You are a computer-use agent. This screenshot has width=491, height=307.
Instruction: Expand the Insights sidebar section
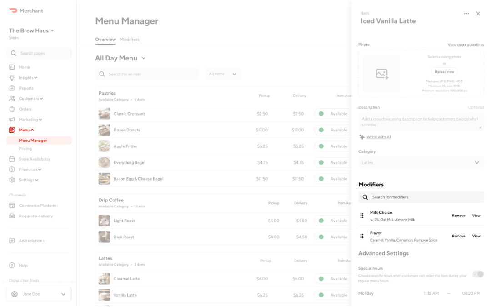(x=28, y=78)
